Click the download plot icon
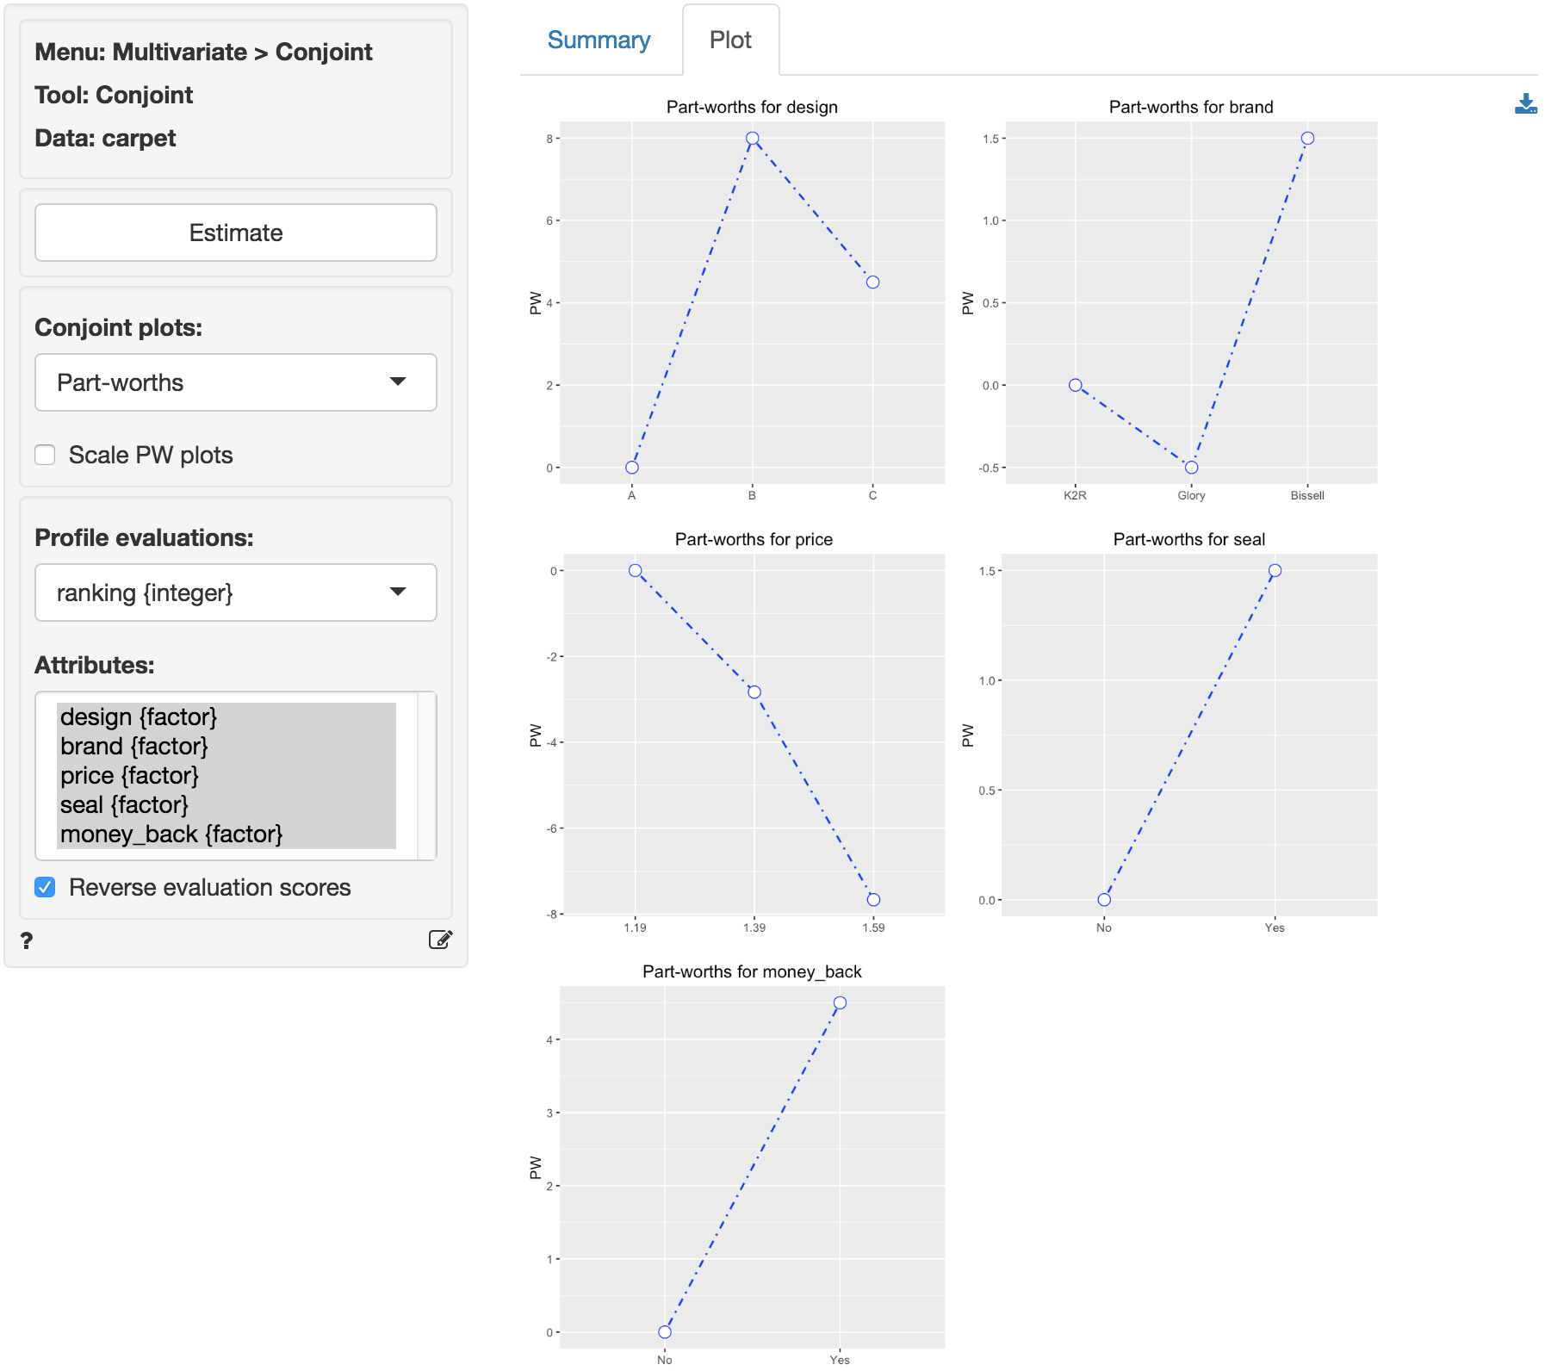1545x1371 pixels. [1525, 104]
